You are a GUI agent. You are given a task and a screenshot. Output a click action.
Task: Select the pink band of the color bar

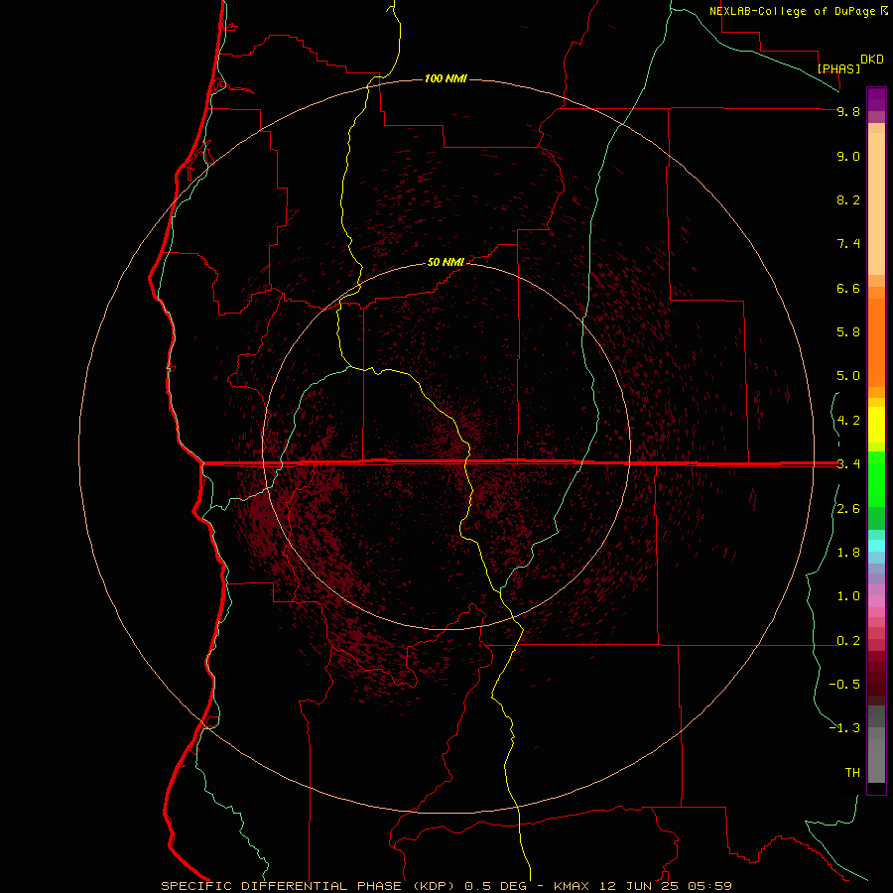[x=876, y=601]
